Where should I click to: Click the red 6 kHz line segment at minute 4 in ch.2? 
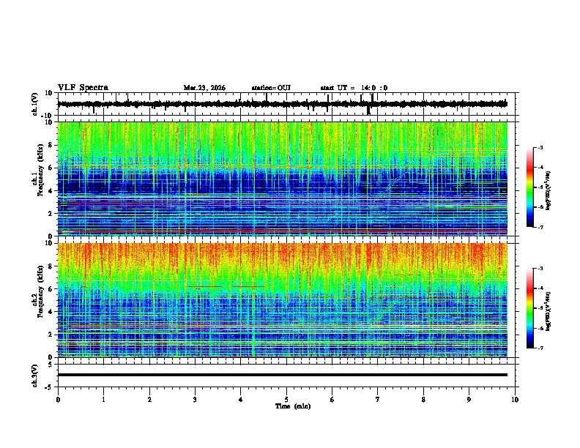(248, 286)
